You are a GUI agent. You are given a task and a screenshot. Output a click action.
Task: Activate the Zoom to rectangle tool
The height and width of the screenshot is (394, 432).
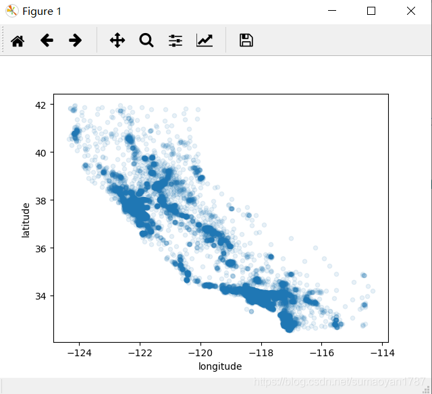pyautogui.click(x=146, y=40)
